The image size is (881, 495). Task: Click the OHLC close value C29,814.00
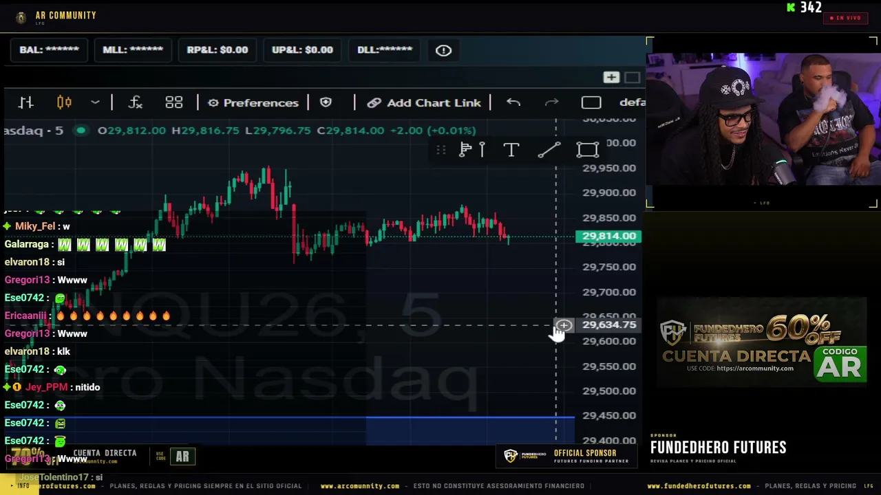pyautogui.click(x=350, y=131)
